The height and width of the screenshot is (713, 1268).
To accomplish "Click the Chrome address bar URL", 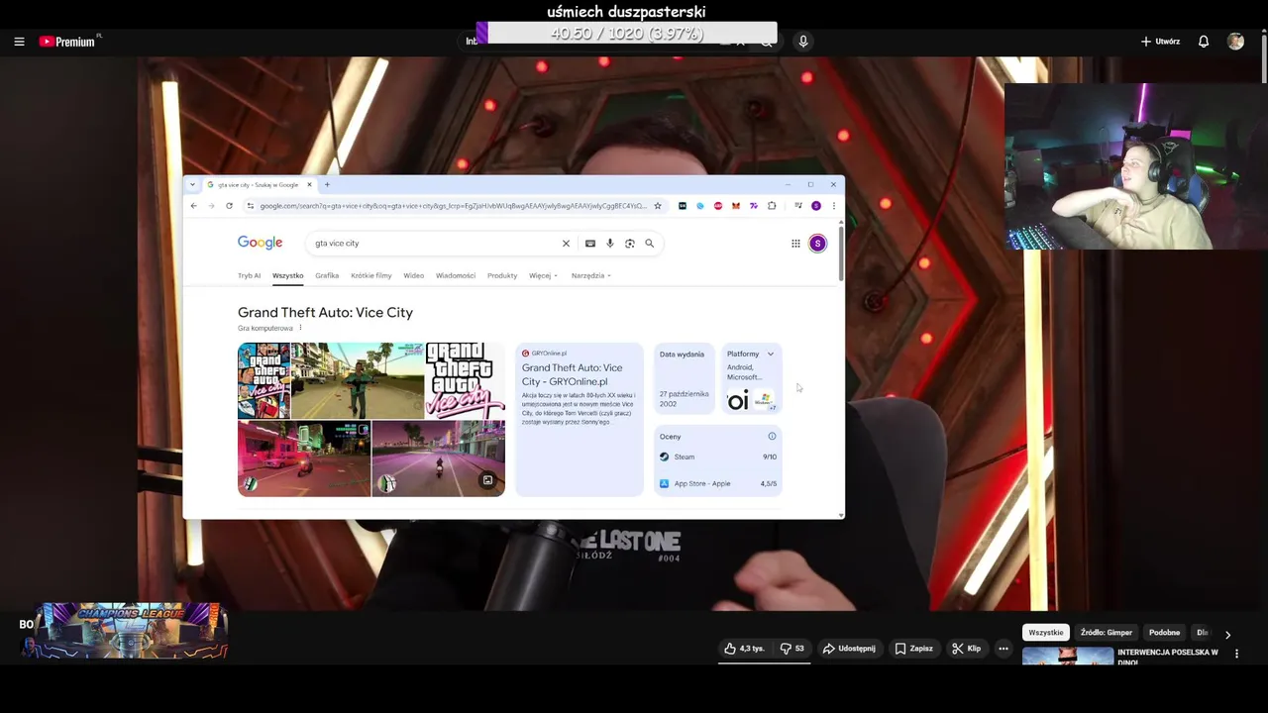I will pos(453,206).
